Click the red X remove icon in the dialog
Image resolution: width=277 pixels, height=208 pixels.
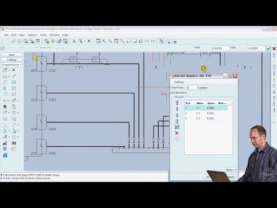point(177,133)
